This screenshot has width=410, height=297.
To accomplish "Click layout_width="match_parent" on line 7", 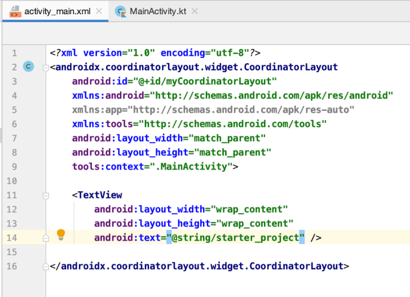I will [x=169, y=138].
